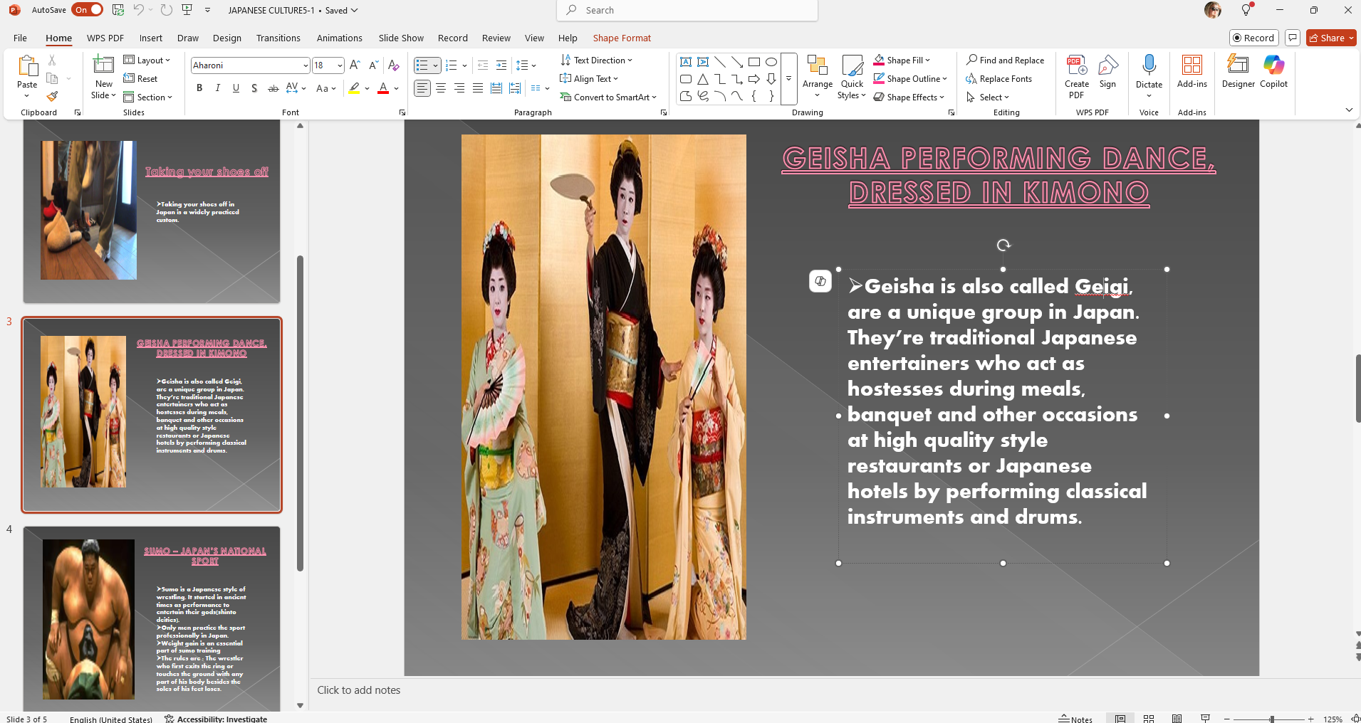The height and width of the screenshot is (723, 1361).
Task: Undo the last action
Action: 139,10
